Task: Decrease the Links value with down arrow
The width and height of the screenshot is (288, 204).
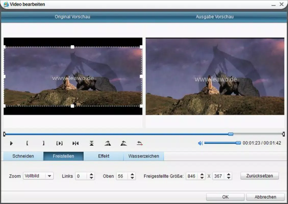Action: [x=91, y=178]
